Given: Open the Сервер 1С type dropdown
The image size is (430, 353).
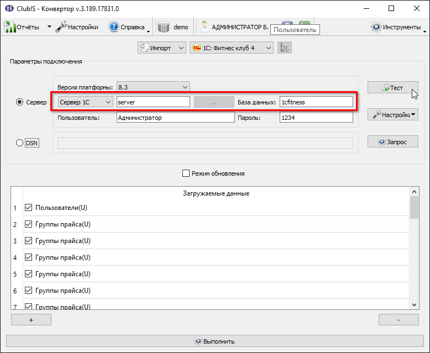Looking at the screenshot, I should click(85, 102).
